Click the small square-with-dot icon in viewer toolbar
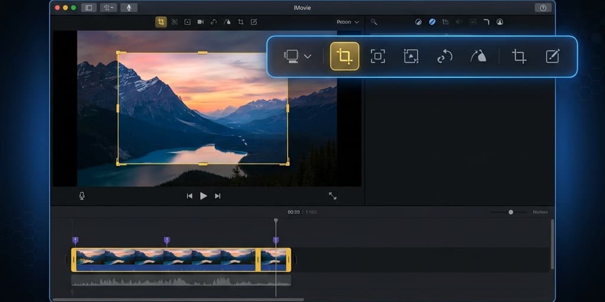This screenshot has width=605, height=302. pyautogui.click(x=187, y=22)
